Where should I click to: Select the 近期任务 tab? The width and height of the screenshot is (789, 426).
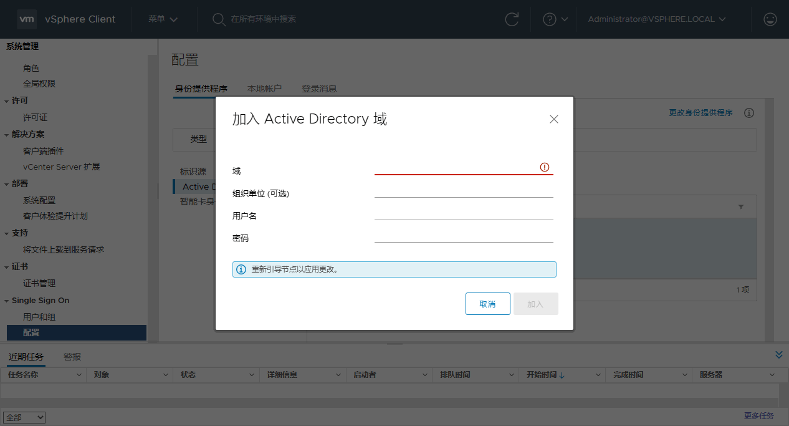coord(26,357)
